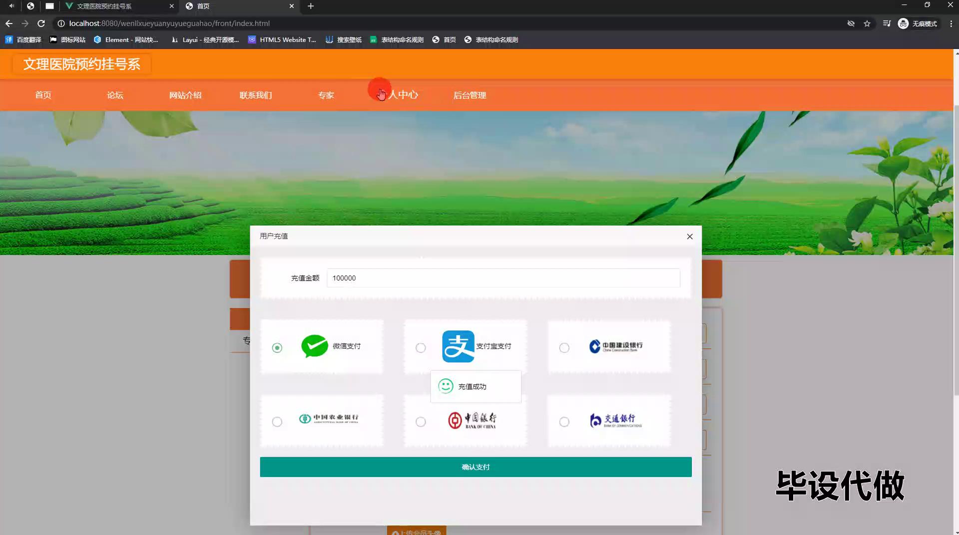The width and height of the screenshot is (959, 535).
Task: Click the WeChat Pay green logo
Action: [315, 346]
